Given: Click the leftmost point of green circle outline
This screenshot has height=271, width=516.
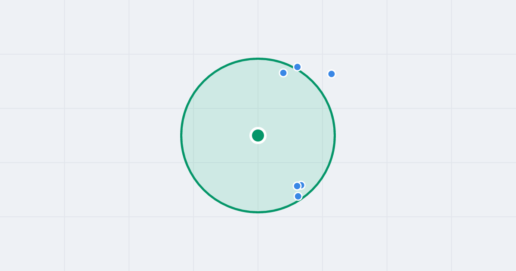Looking at the screenshot, I should click(181, 135).
